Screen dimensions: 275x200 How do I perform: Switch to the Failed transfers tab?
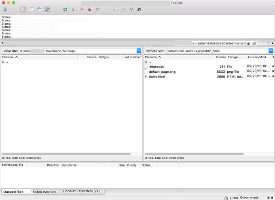45,192
